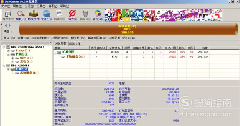Viewport: 240px width, 126px height.
Task: Select HD1:(298GB) disk in tree
Action: 20,65
